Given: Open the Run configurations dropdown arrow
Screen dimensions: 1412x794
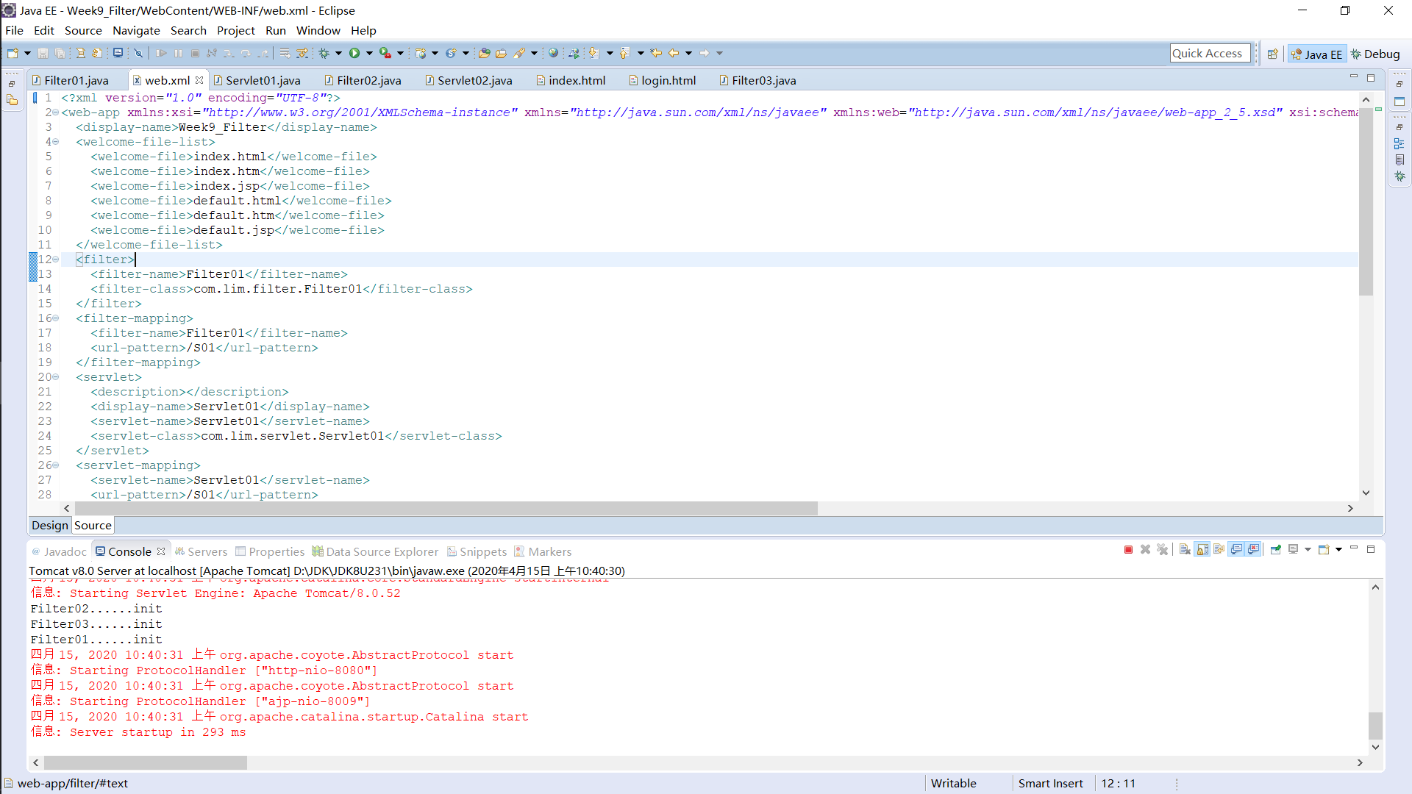Looking at the screenshot, I should (x=369, y=53).
